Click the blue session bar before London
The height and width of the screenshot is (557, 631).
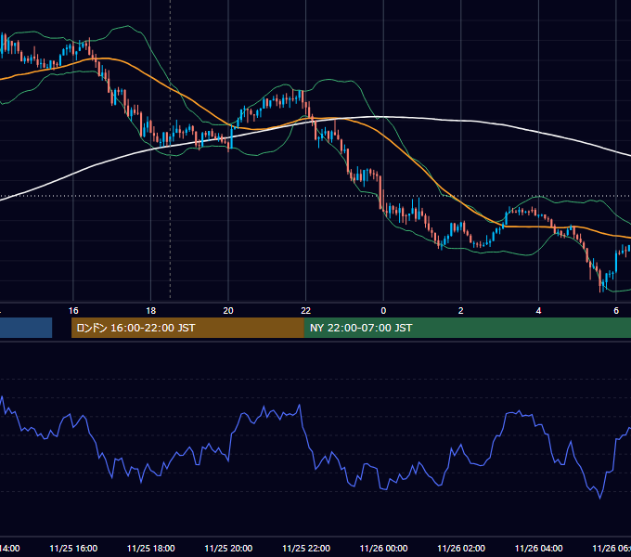click(x=26, y=328)
